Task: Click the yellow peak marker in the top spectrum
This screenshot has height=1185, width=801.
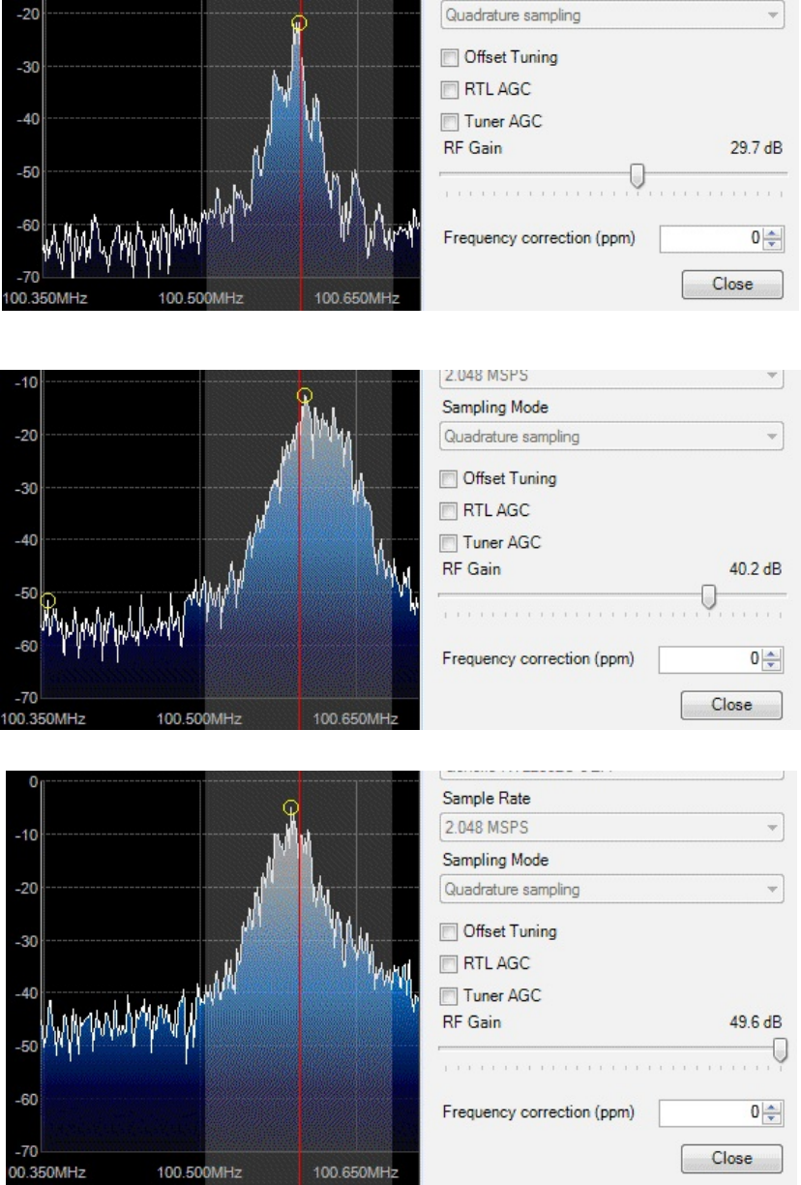Action: coord(298,23)
